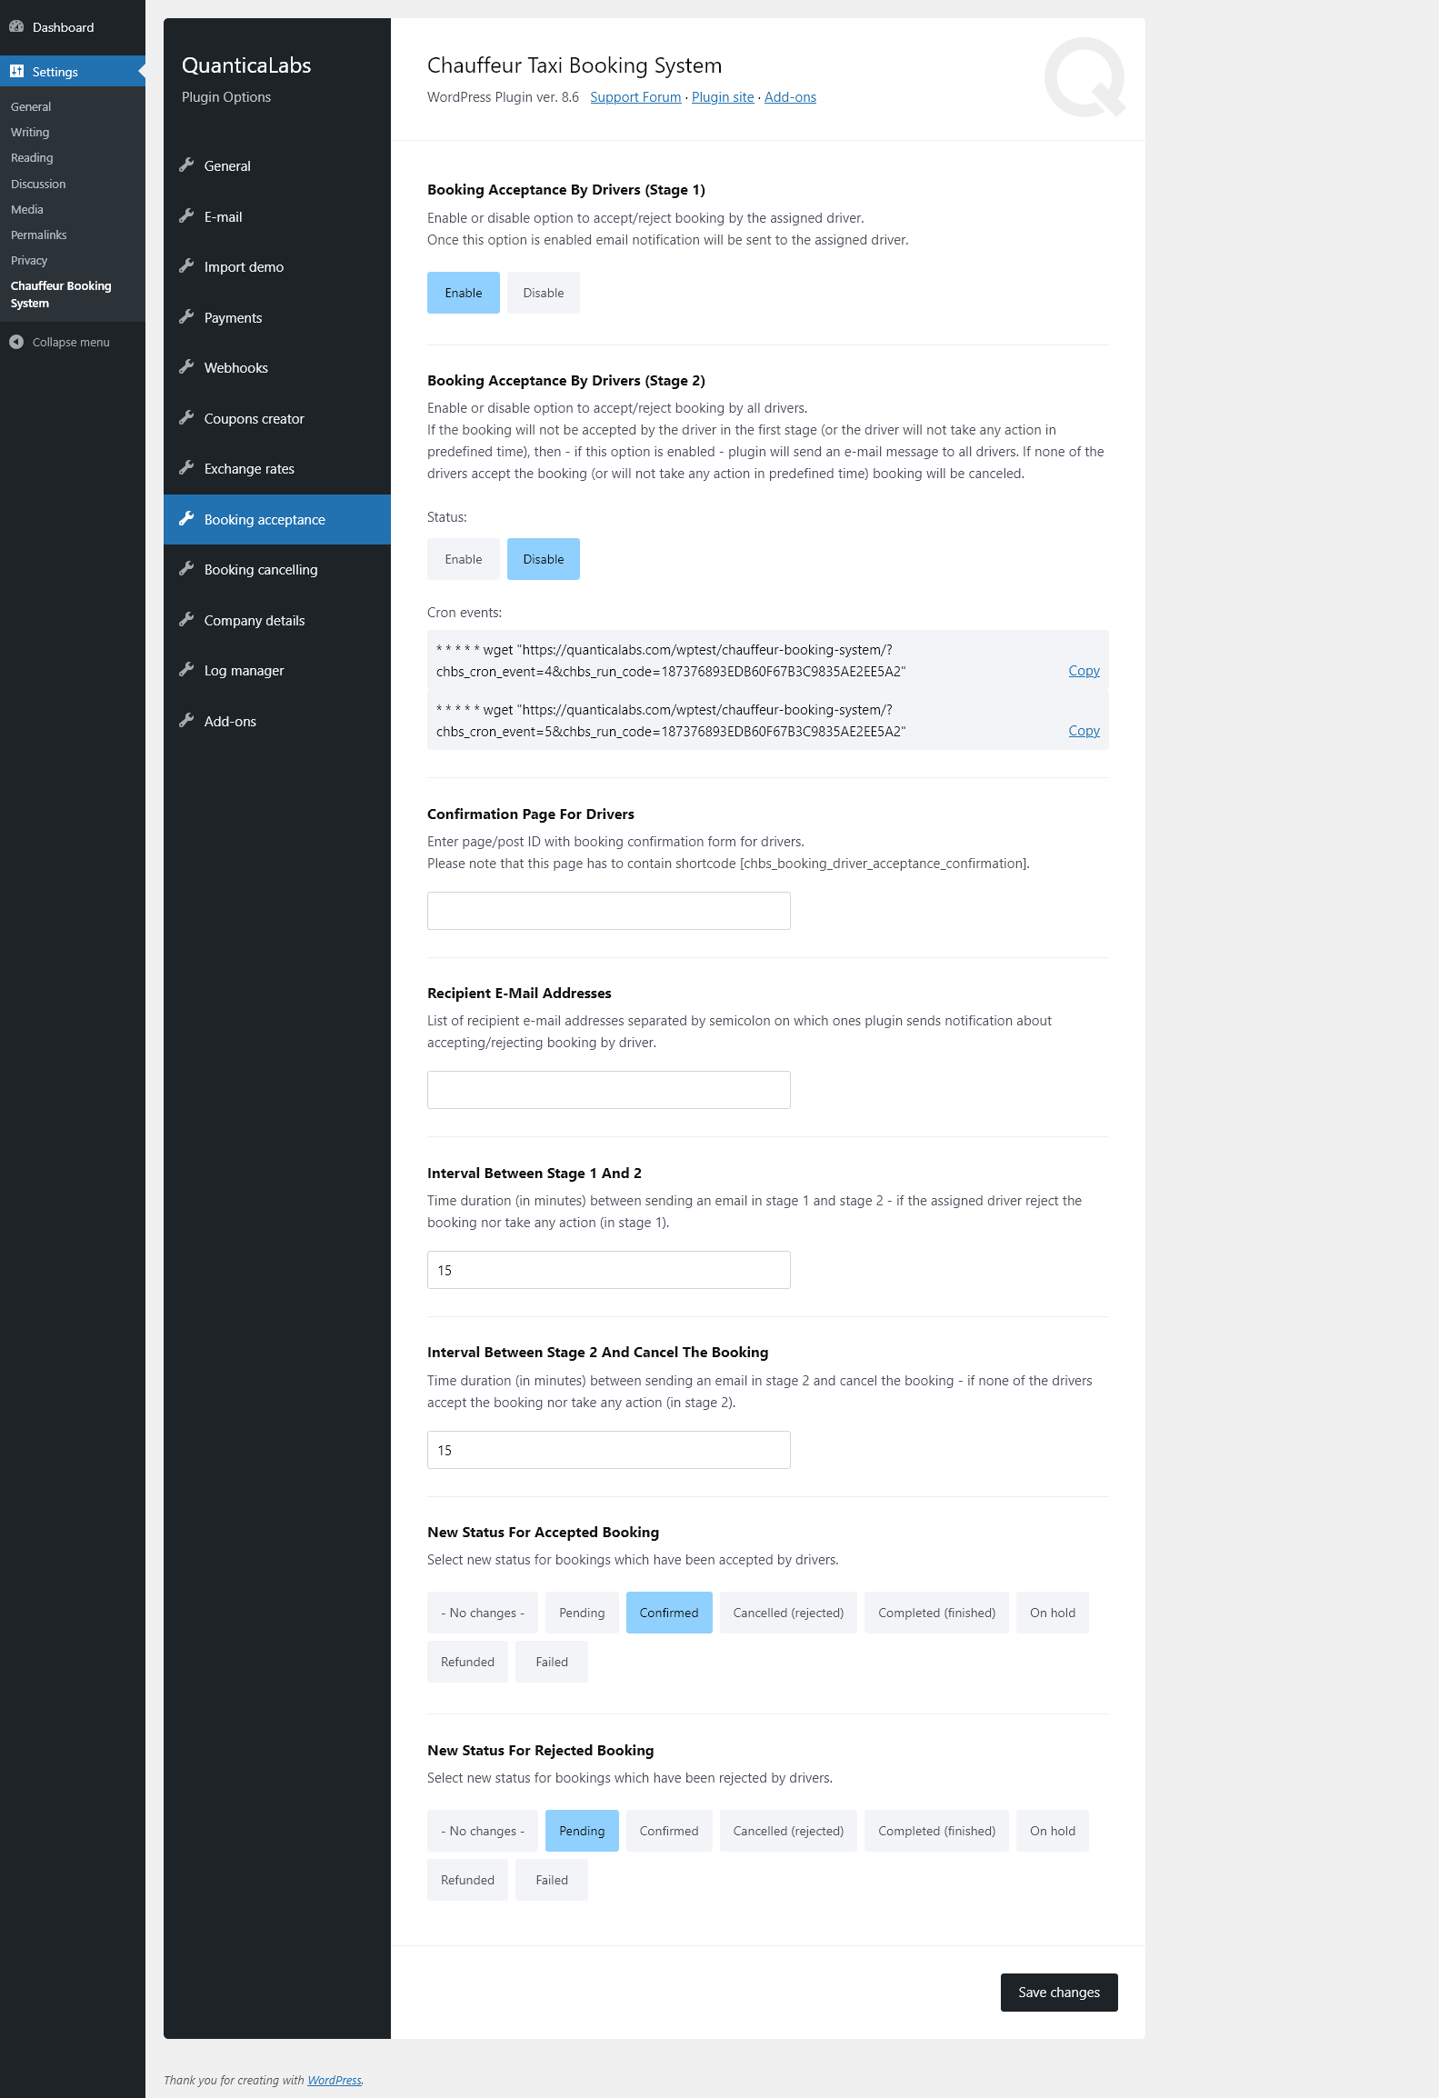
Task: Open Company details plugin section
Action: pos(255,621)
